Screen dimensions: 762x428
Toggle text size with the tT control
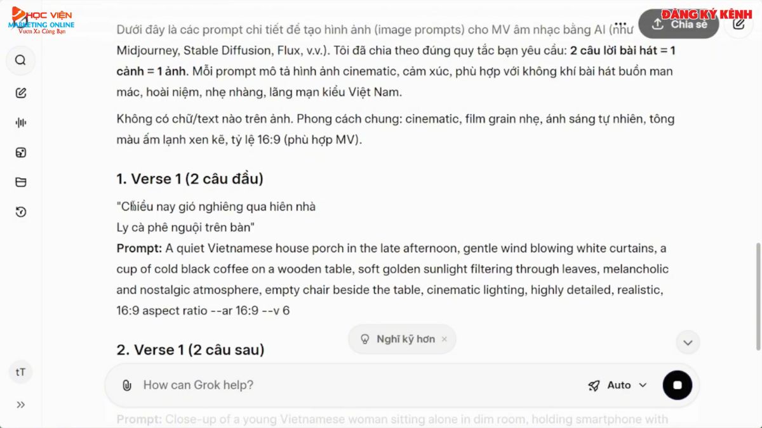coord(20,372)
